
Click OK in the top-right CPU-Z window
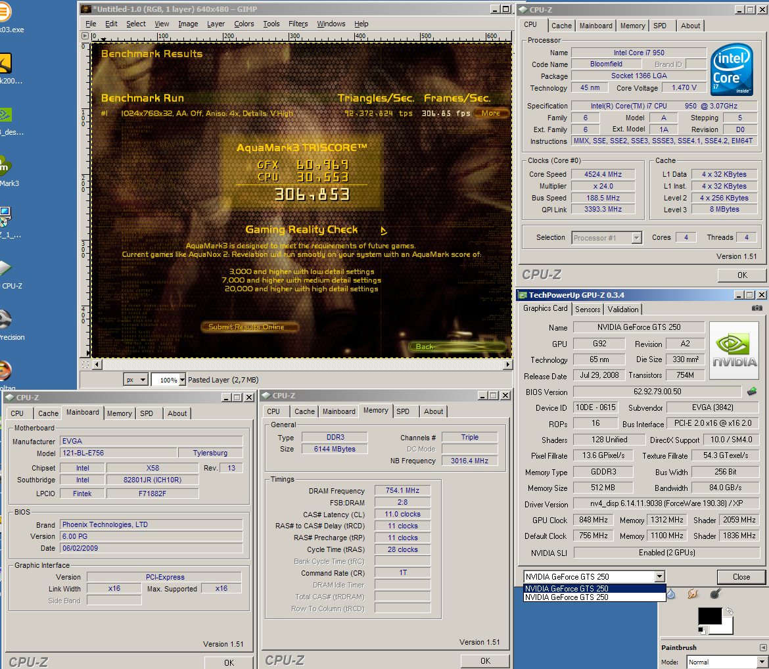tap(742, 275)
